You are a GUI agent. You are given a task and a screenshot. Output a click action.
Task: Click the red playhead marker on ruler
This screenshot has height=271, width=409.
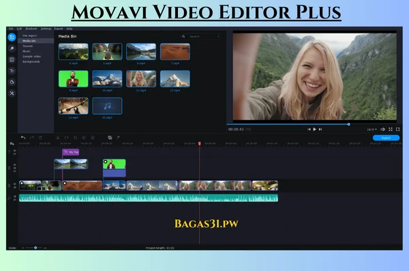pyautogui.click(x=200, y=143)
